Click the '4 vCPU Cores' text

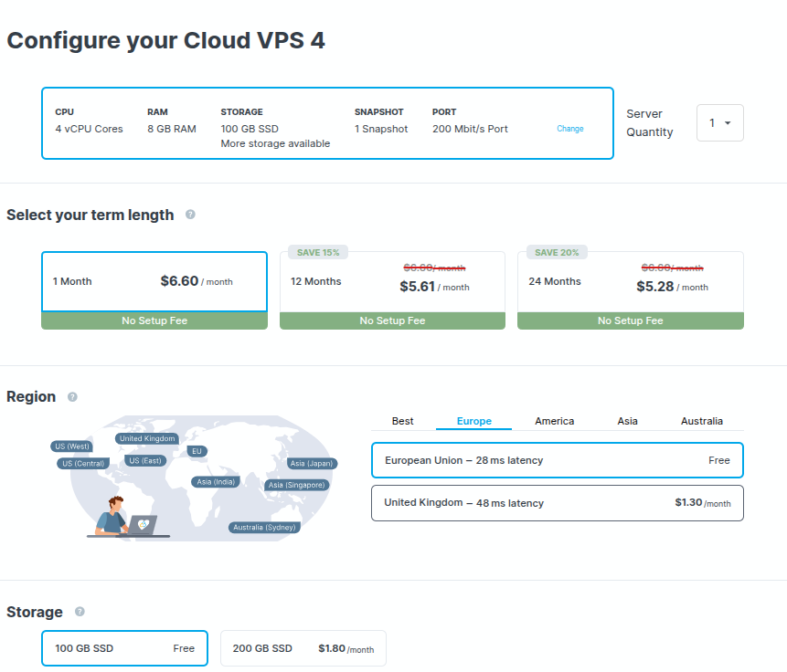coord(89,129)
